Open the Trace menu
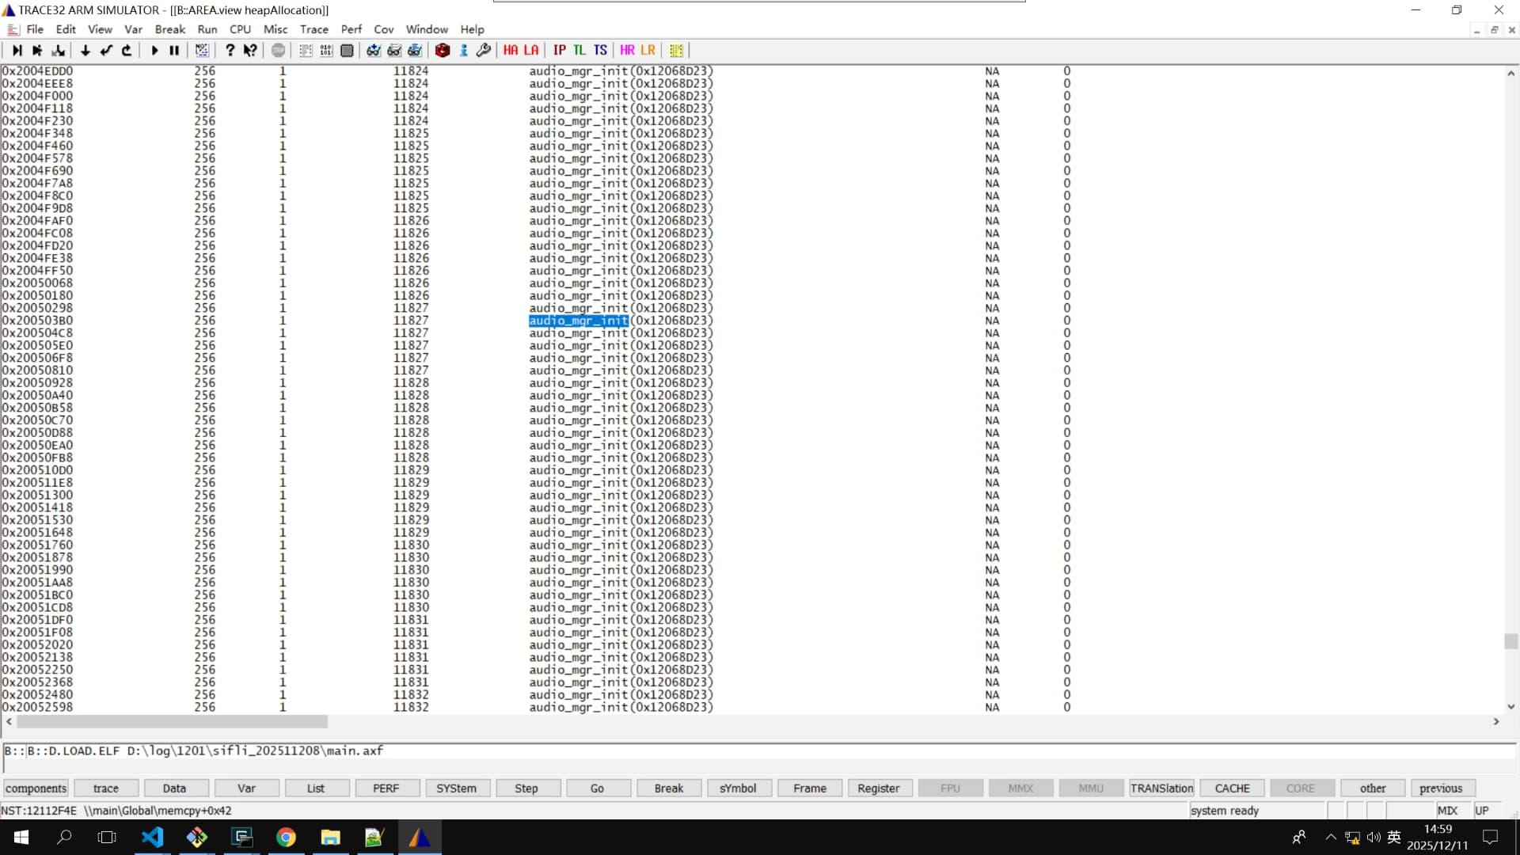 313,29
